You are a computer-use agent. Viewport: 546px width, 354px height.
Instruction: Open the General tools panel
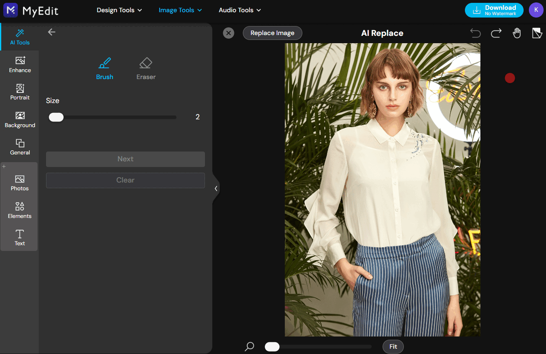19,147
